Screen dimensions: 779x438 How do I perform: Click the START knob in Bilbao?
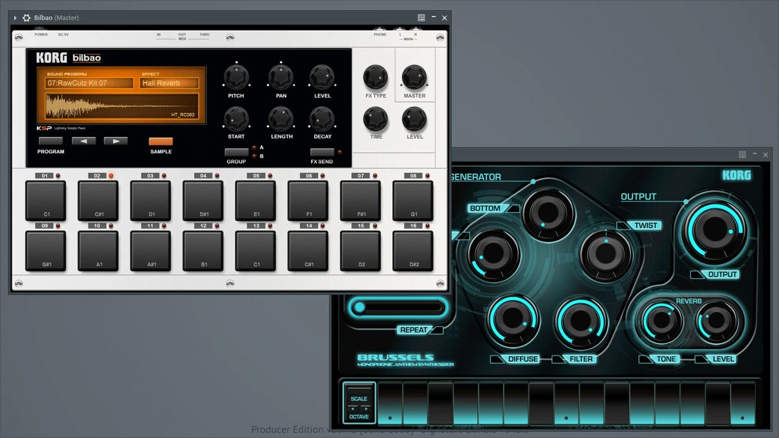(236, 119)
